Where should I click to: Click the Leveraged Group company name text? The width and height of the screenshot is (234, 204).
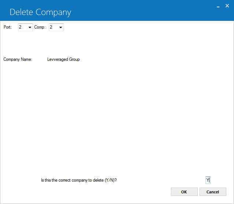[x=63, y=59]
